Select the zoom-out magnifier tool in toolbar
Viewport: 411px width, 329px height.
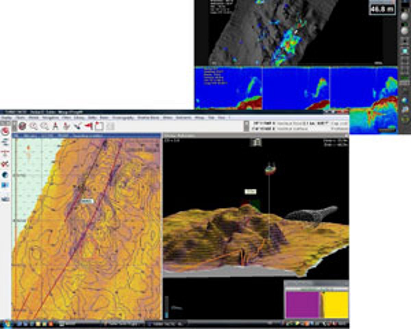point(44,126)
